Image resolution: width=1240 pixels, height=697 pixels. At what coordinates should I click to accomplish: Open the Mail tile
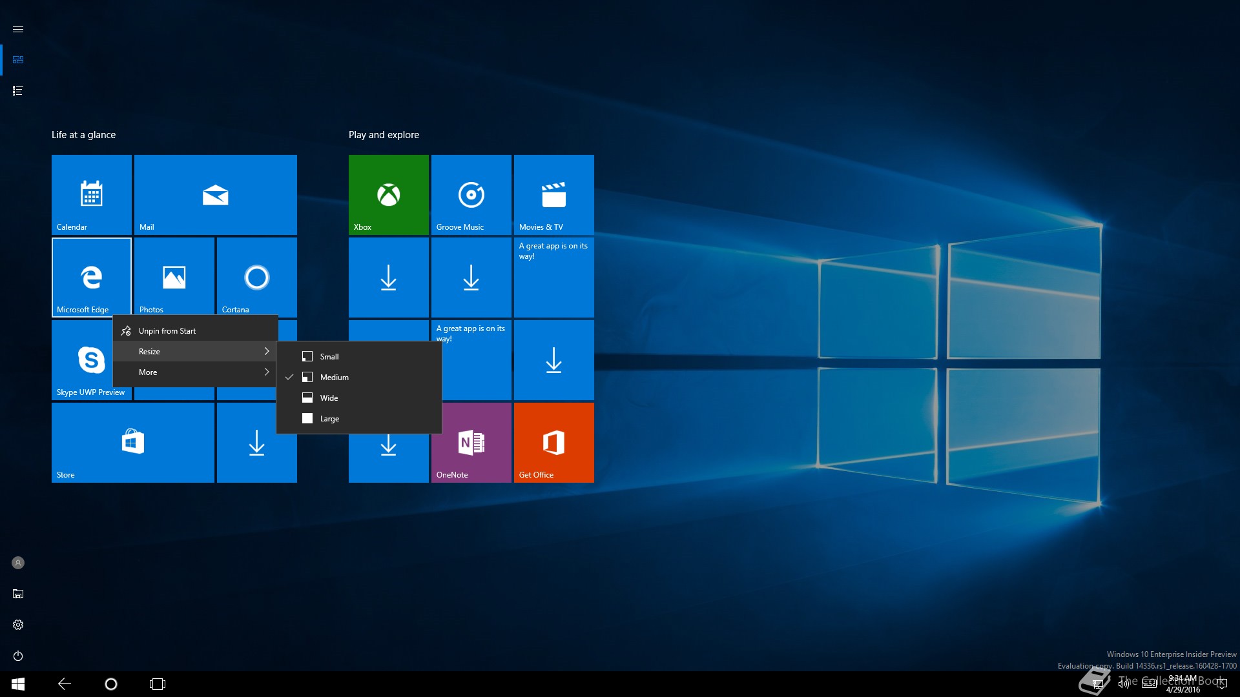pos(216,194)
